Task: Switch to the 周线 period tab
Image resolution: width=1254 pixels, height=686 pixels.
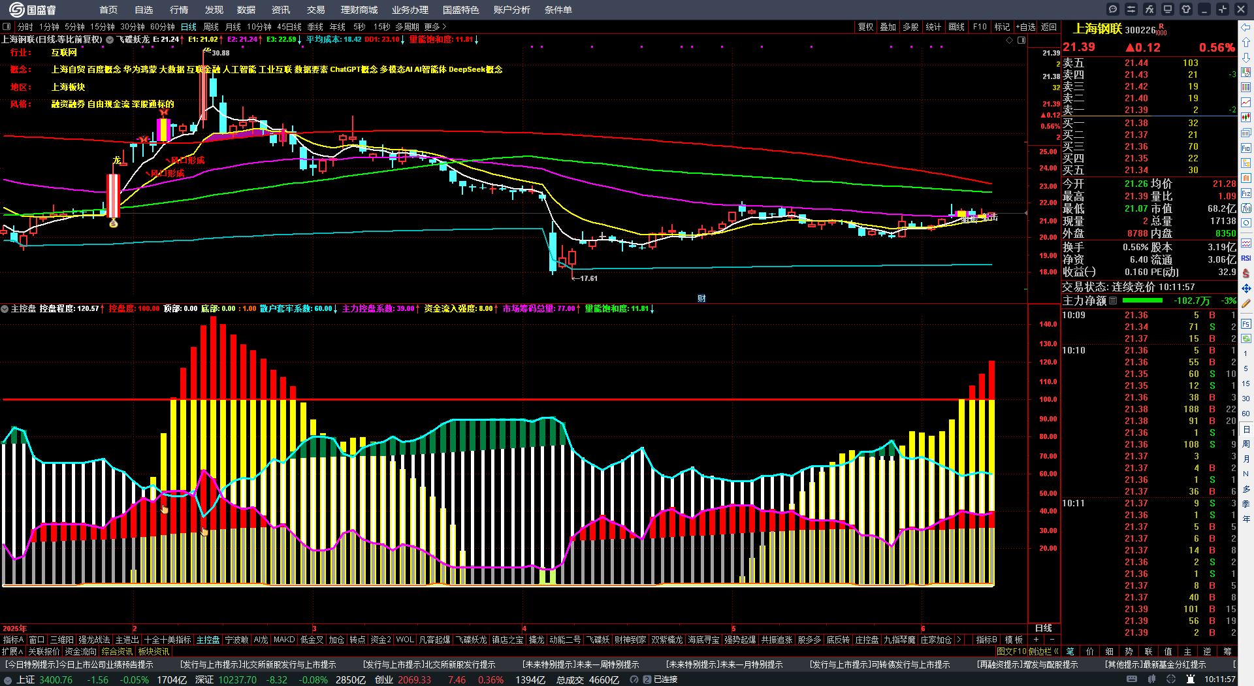Action: pyautogui.click(x=211, y=27)
